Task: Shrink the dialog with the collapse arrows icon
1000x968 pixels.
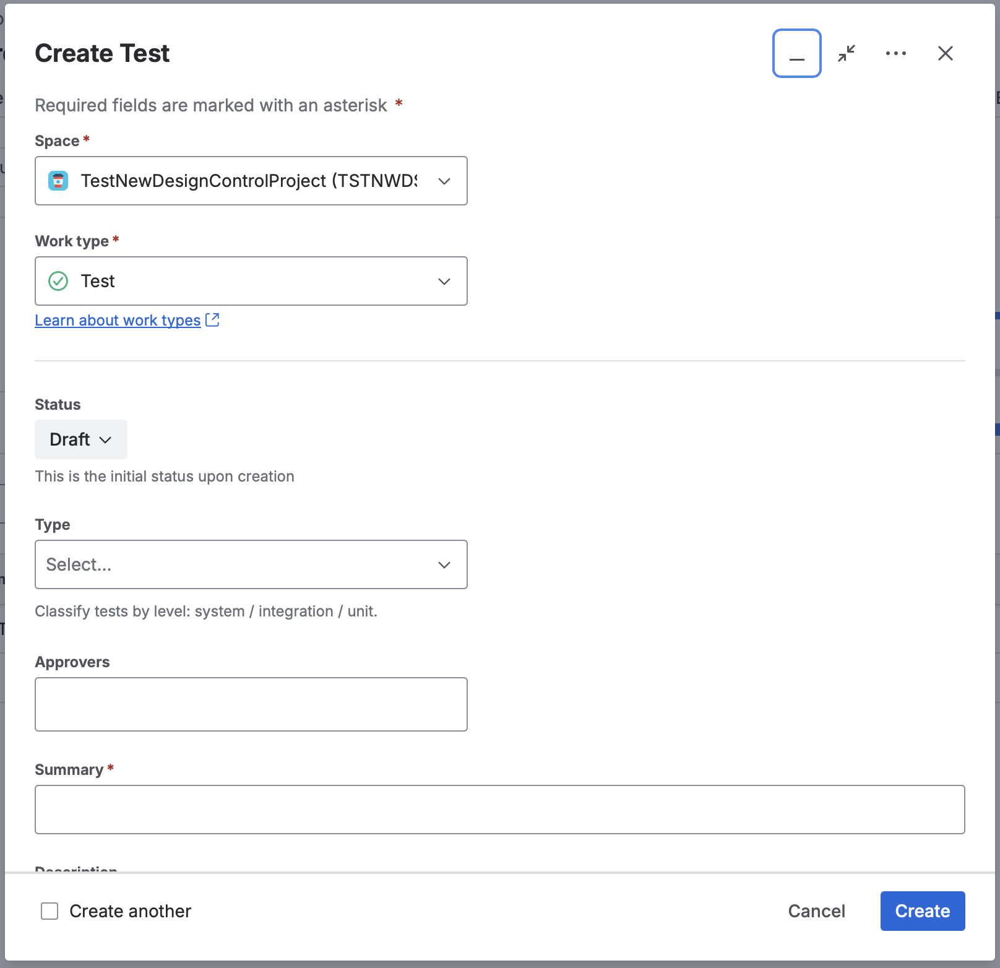Action: (847, 53)
